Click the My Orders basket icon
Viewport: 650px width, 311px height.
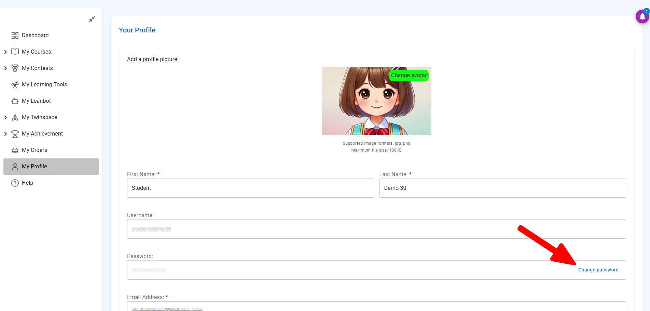click(15, 150)
